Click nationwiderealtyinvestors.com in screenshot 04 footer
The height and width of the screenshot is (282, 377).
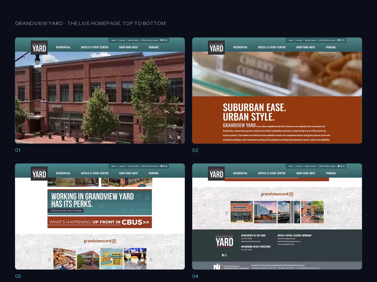(x=308, y=268)
